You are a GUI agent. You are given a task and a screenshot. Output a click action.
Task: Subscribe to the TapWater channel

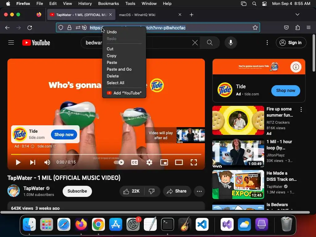pyautogui.click(x=77, y=191)
